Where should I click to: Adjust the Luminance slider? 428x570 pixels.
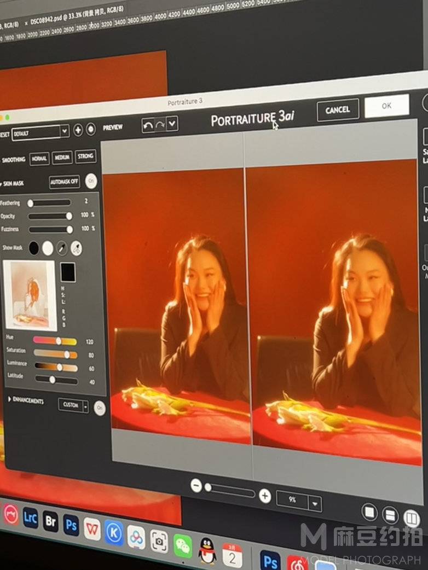pyautogui.click(x=56, y=367)
